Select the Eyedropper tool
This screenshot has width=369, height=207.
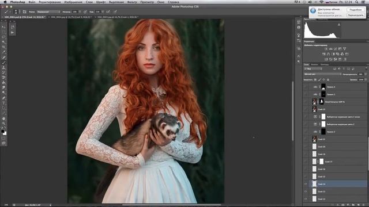coord(3,52)
